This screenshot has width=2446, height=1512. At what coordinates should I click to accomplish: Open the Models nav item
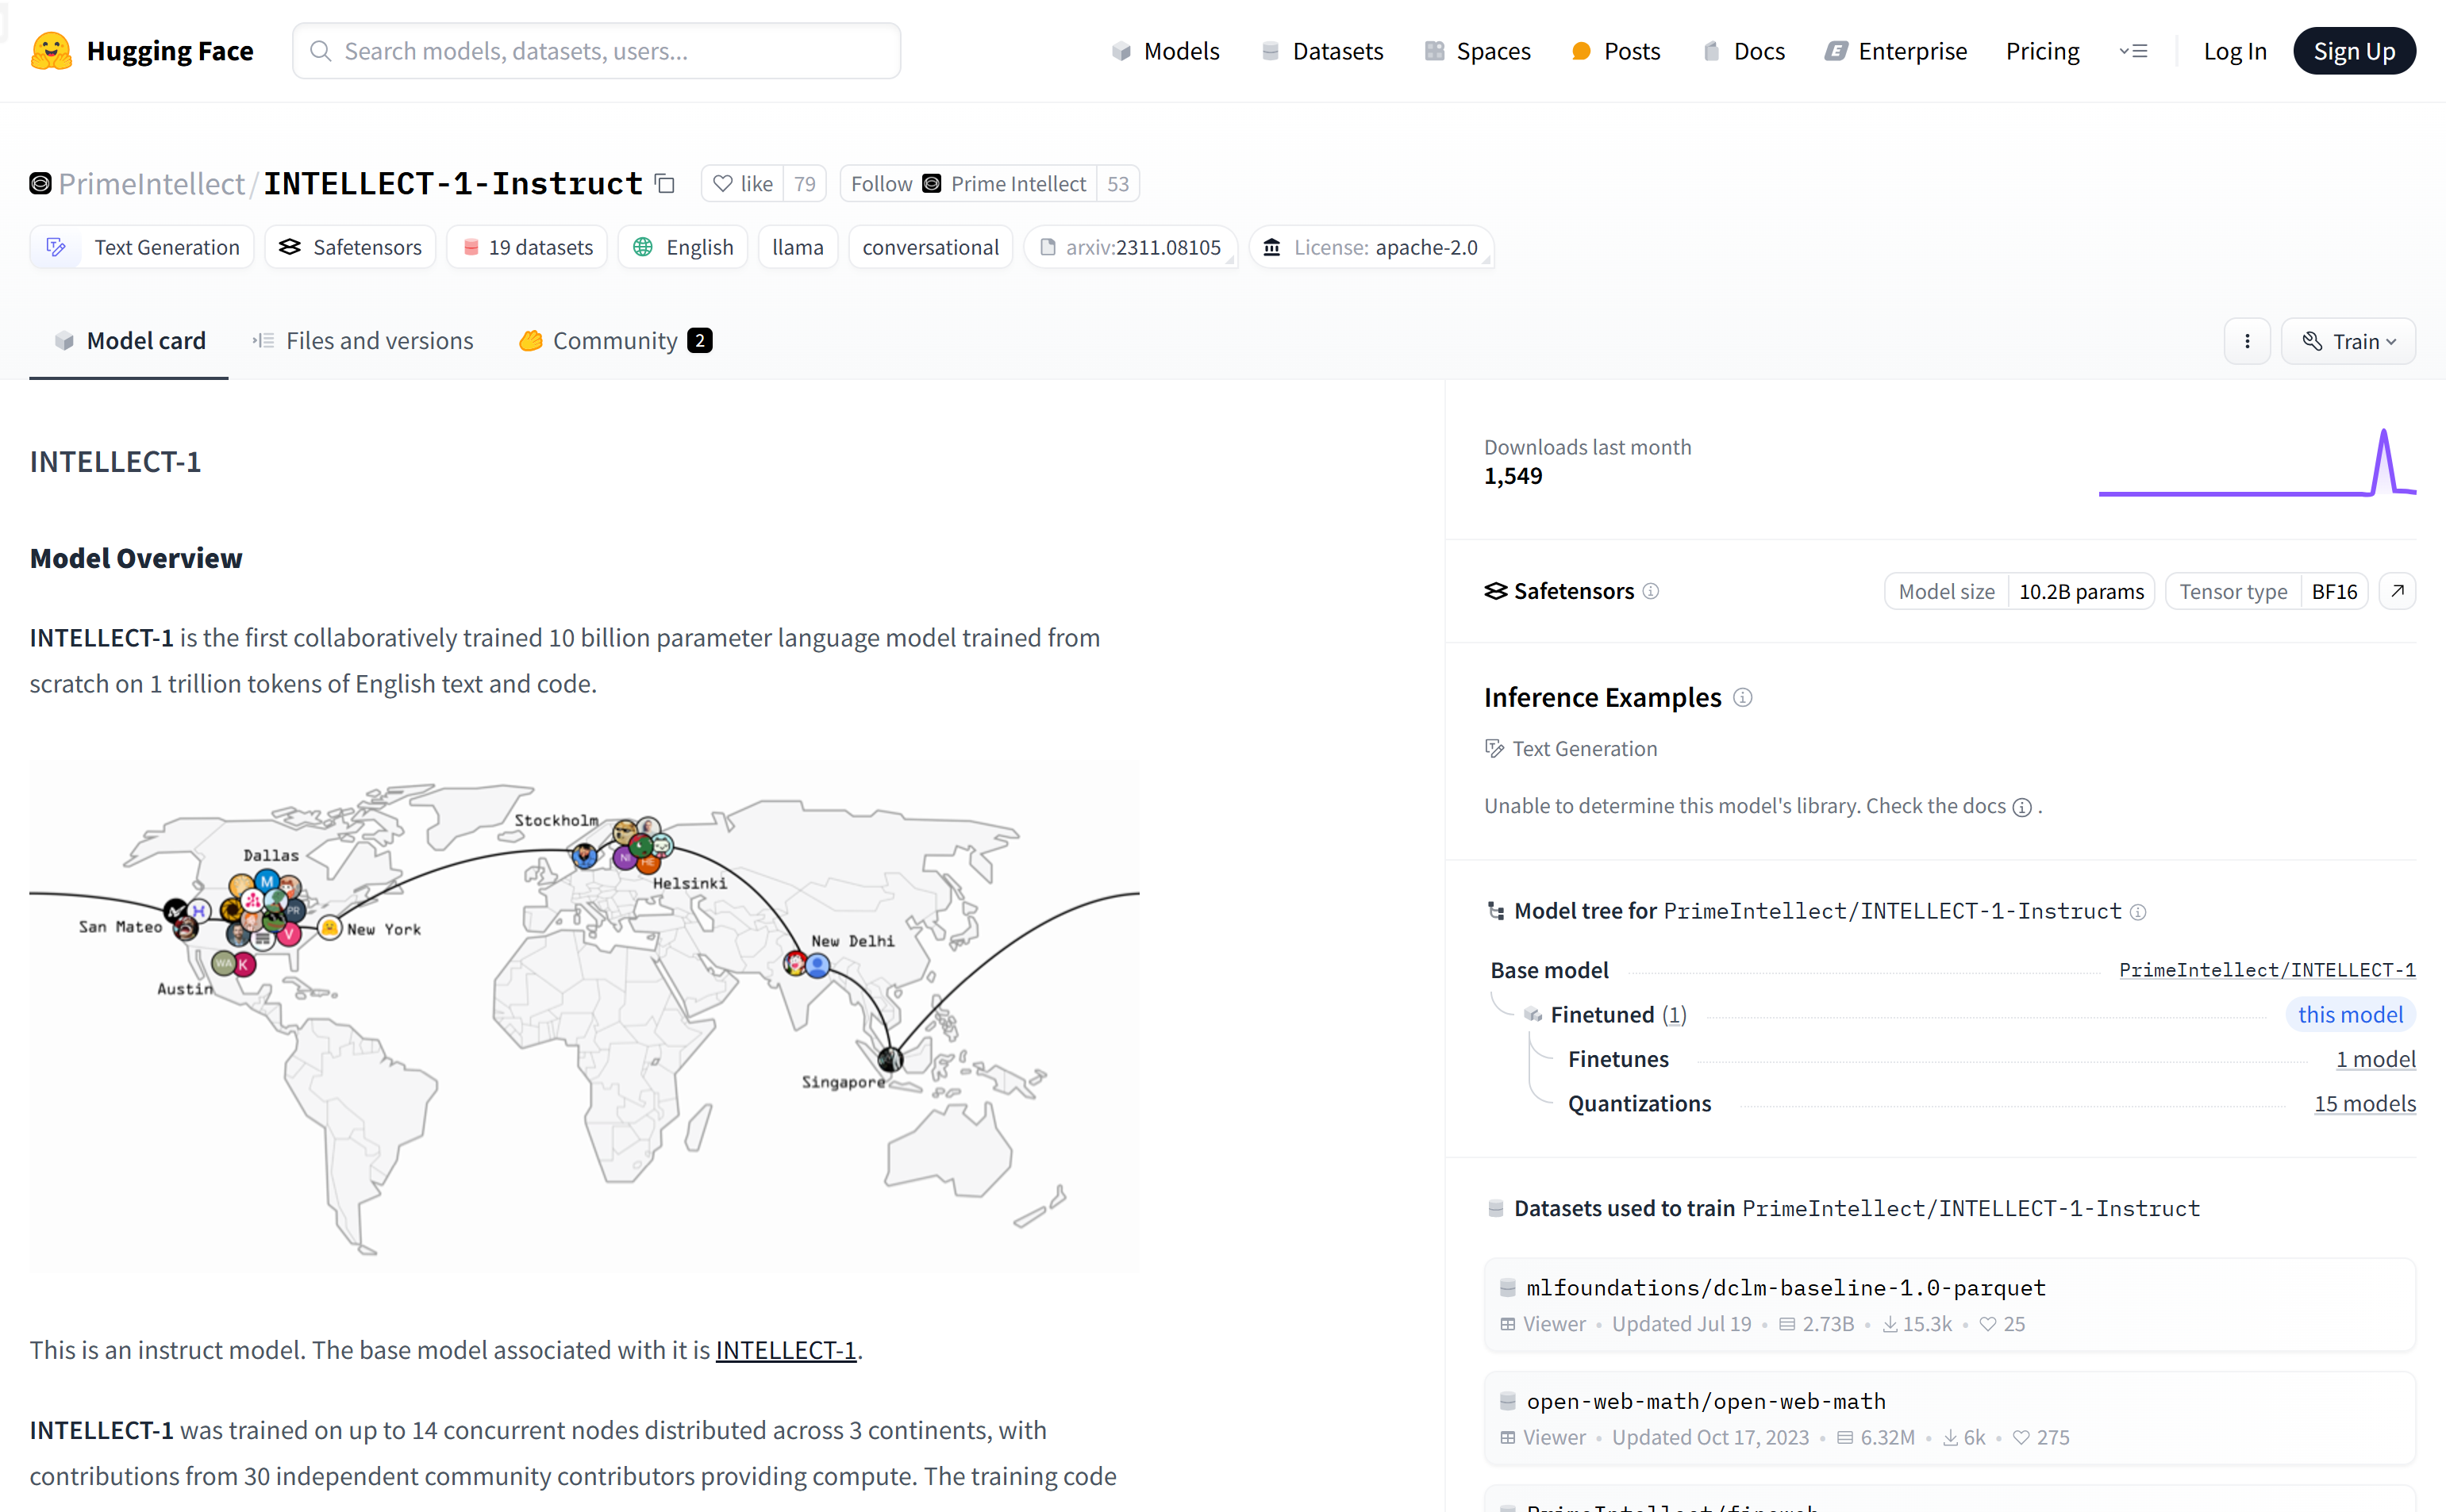tap(1166, 51)
